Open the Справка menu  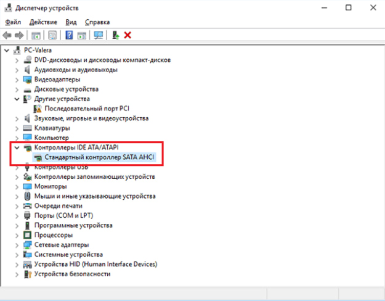(x=97, y=22)
